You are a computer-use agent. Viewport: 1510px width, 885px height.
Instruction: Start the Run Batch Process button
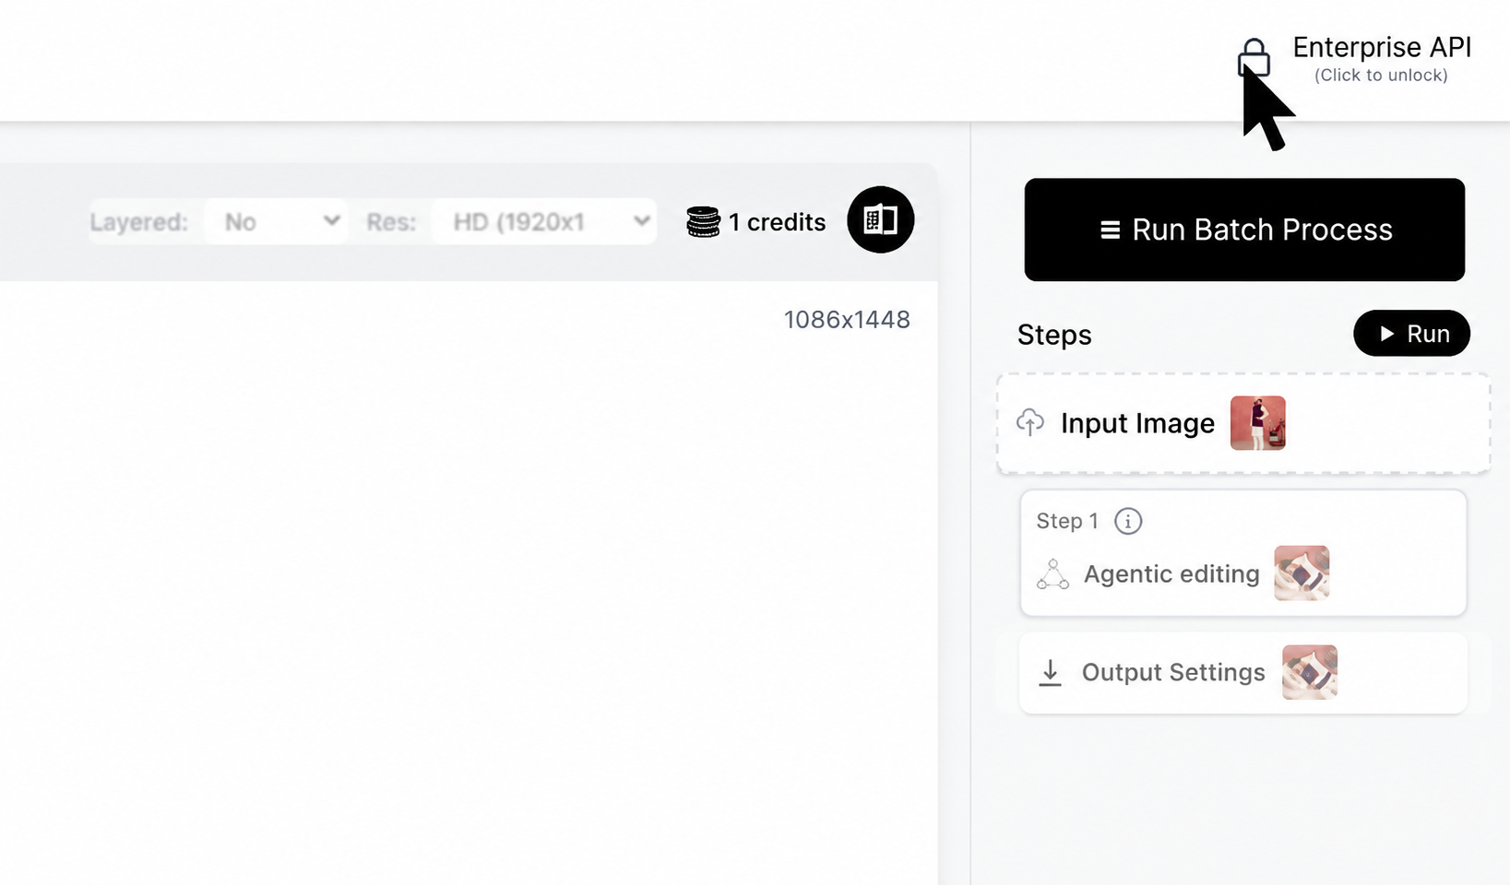1244,230
